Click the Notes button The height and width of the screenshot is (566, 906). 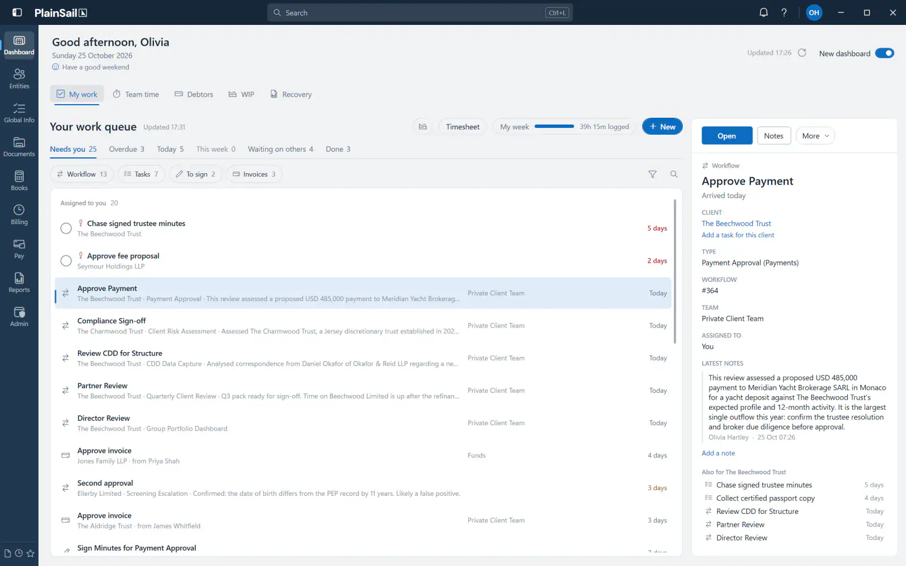pos(773,136)
